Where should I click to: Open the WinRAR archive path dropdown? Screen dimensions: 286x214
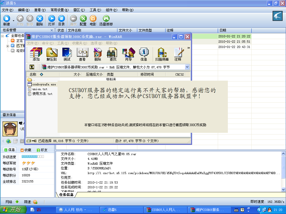coord(187,67)
